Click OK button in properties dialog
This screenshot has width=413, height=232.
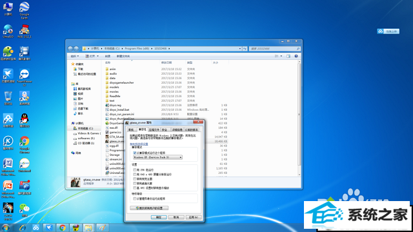point(159,217)
